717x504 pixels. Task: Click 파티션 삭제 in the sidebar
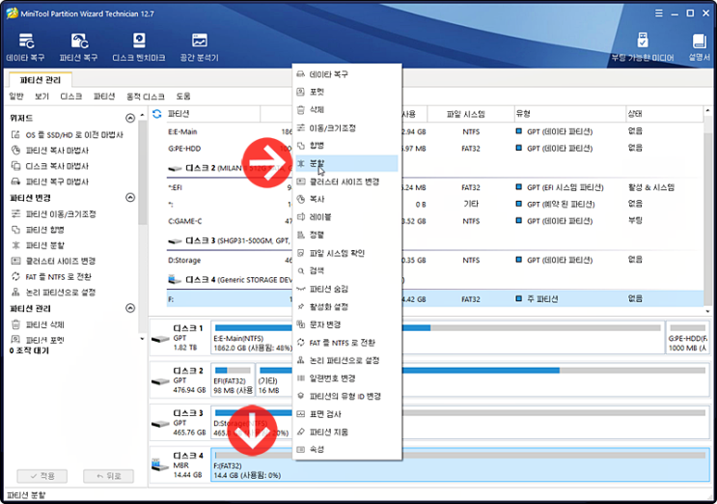pos(38,324)
